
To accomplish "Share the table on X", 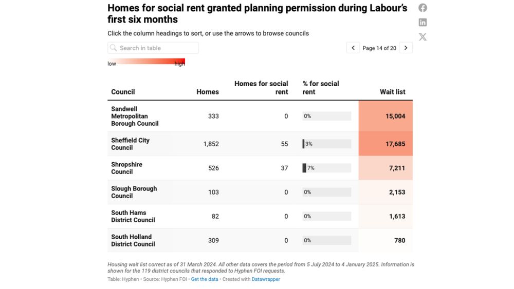I will click(423, 37).
